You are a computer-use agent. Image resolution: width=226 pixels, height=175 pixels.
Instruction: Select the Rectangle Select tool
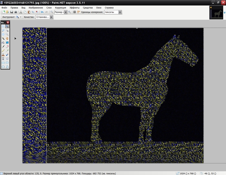pos(3,26)
